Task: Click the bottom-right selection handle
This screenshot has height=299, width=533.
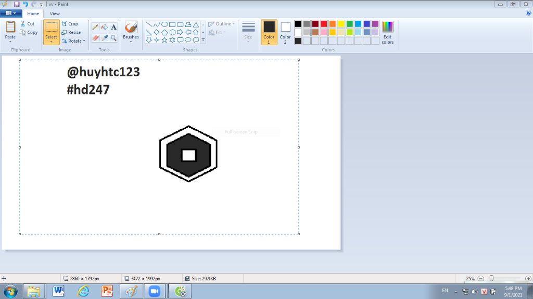Action: pos(298,234)
